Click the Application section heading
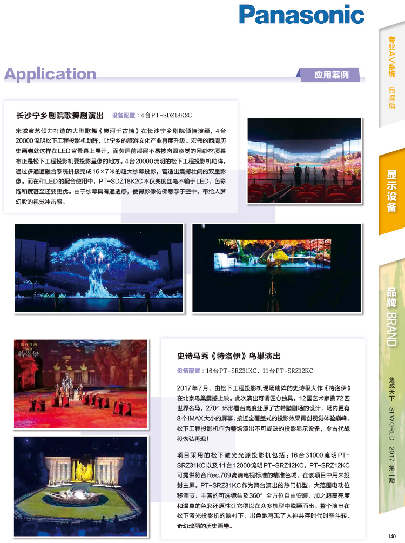405x543 pixels. click(x=50, y=74)
